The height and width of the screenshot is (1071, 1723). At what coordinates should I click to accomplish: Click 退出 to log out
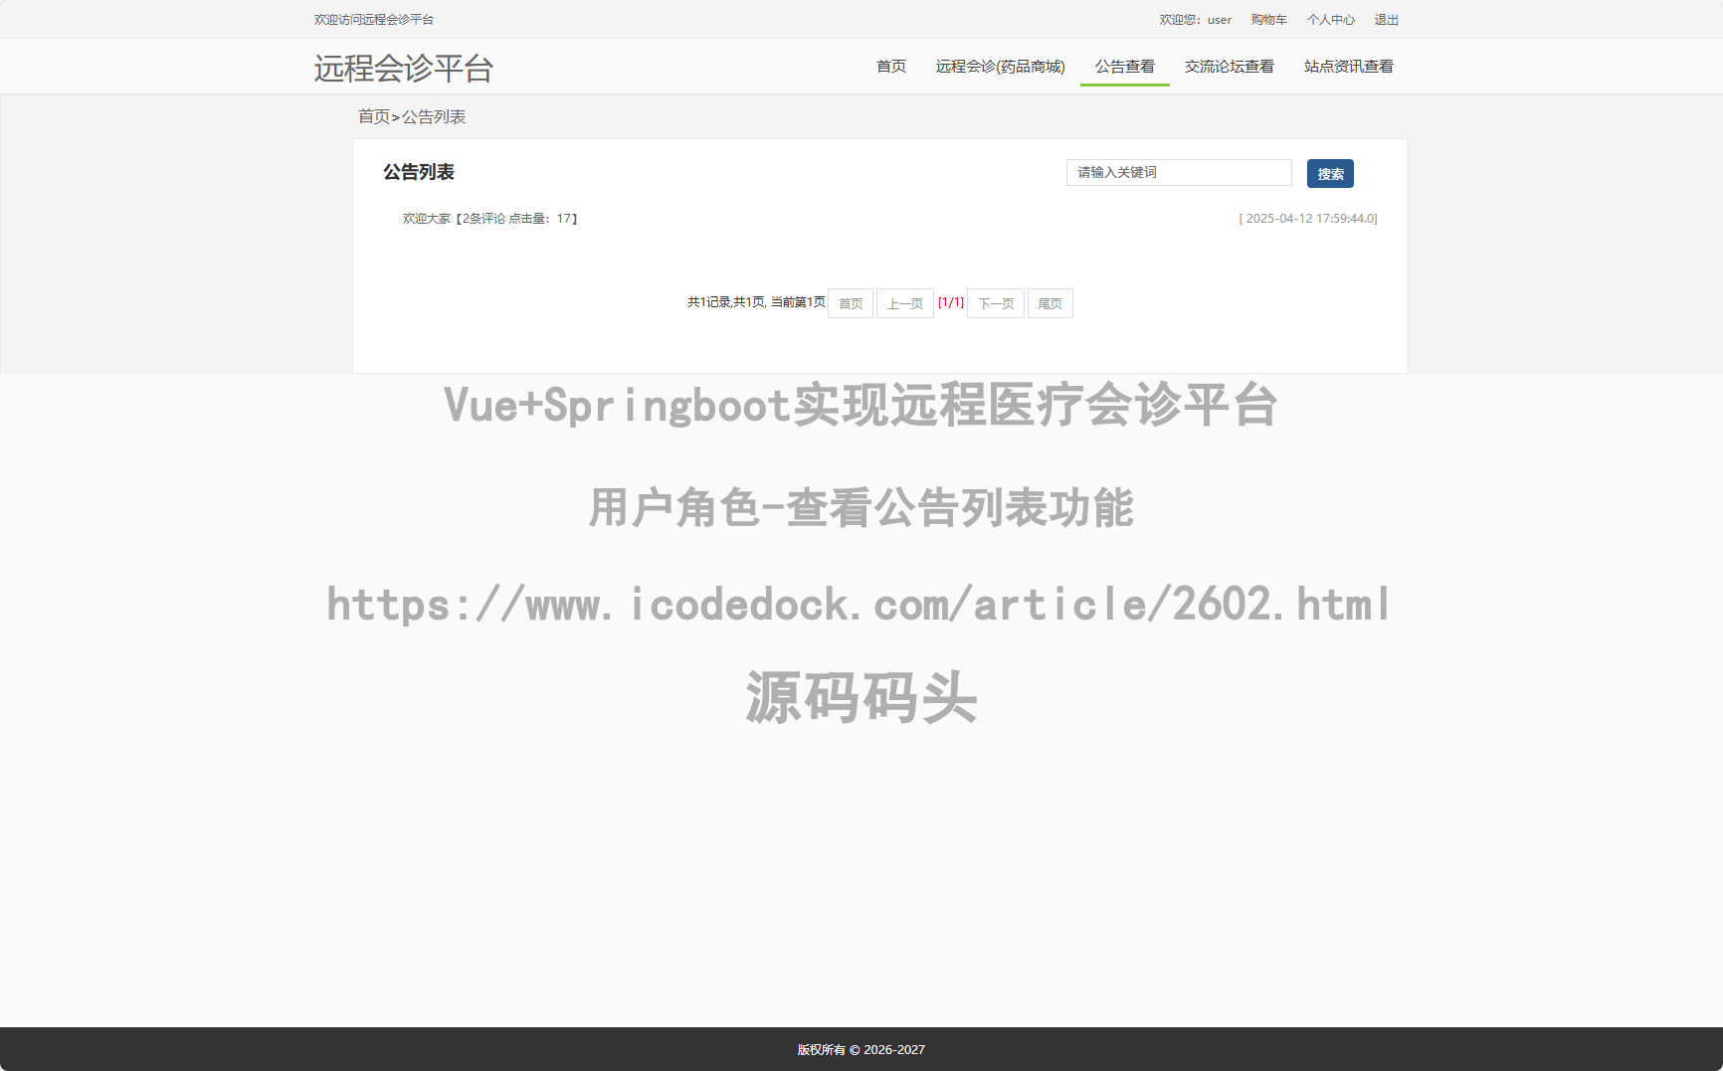tap(1385, 19)
